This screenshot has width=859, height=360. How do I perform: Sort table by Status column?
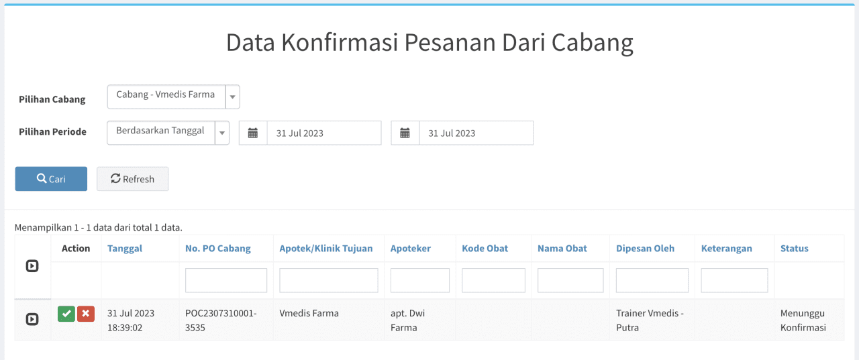click(794, 248)
